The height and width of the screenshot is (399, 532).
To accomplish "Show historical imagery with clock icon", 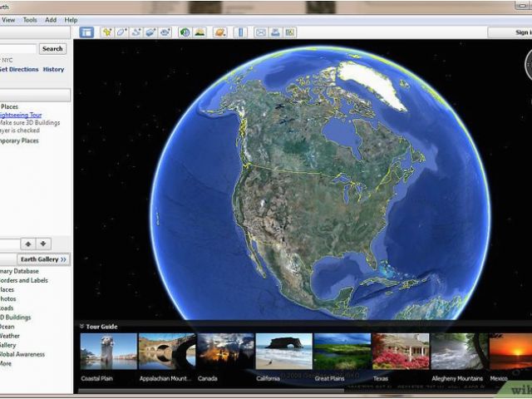I will (x=185, y=32).
